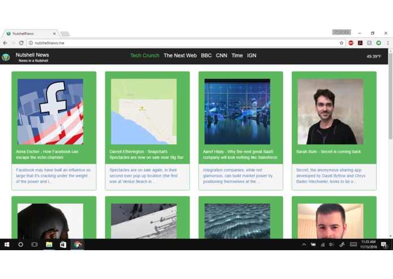
Task: Click the green circle extension icon
Action: [378, 43]
